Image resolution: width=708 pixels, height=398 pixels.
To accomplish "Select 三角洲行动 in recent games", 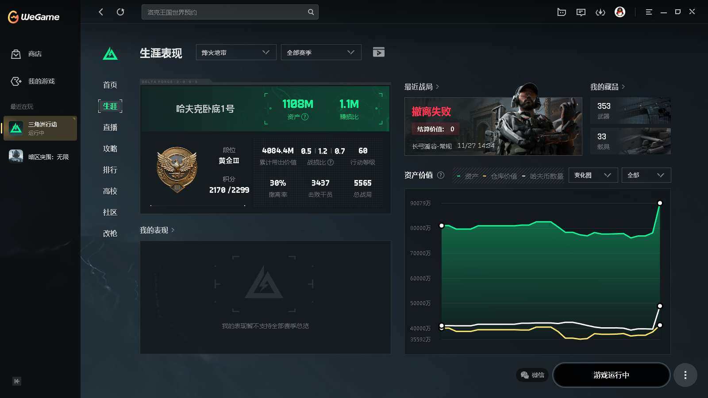I will click(40, 128).
